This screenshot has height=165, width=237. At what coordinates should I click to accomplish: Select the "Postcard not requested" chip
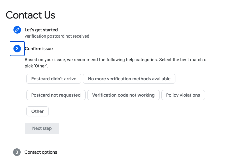coord(56,95)
